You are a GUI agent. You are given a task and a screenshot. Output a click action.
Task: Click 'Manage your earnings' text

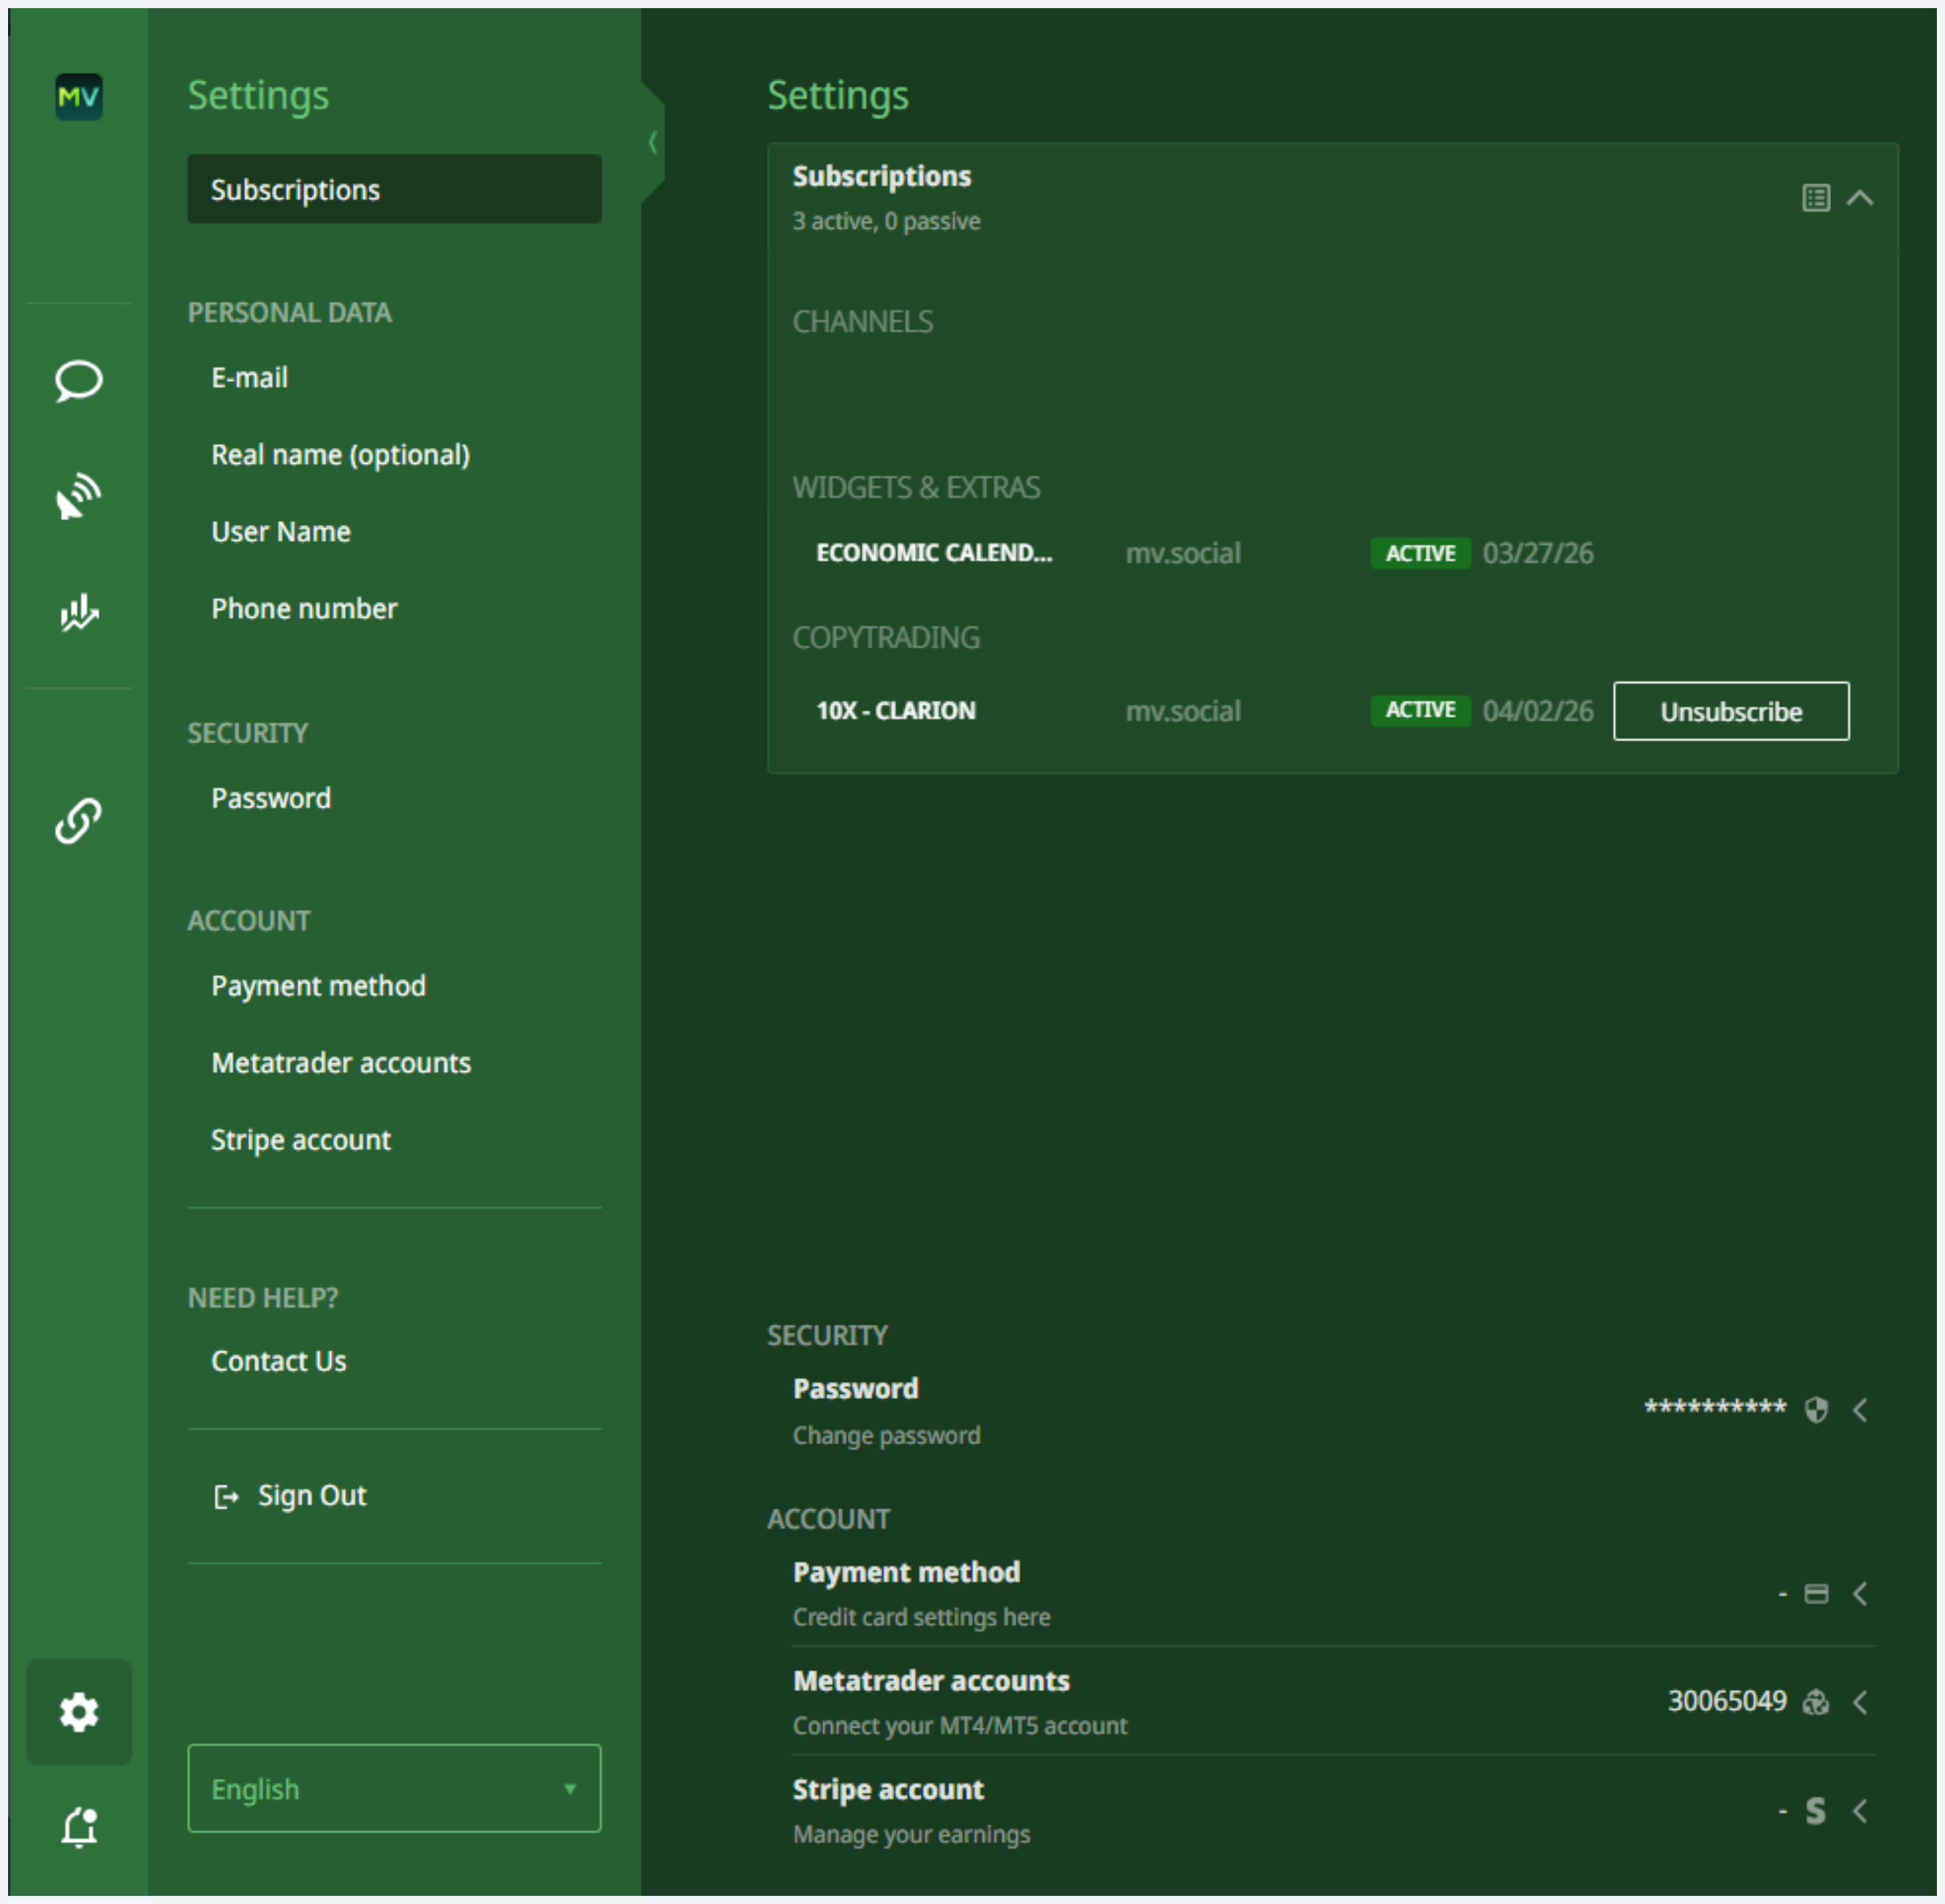coord(911,1835)
